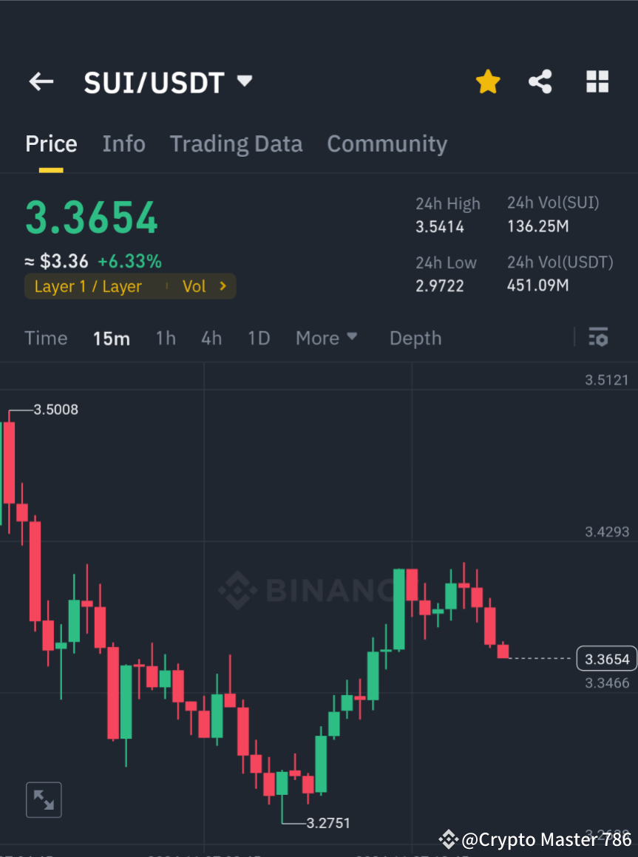Tap the Crypto Master 786 watermark icon
Image resolution: width=638 pixels, height=857 pixels.
pos(448,839)
